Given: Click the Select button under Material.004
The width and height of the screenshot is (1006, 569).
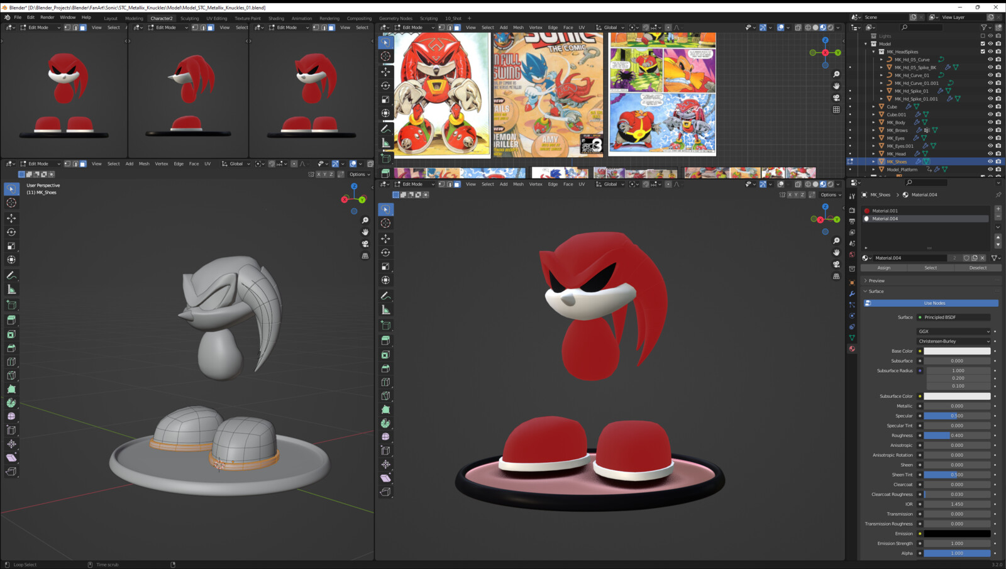Looking at the screenshot, I should pyautogui.click(x=931, y=267).
